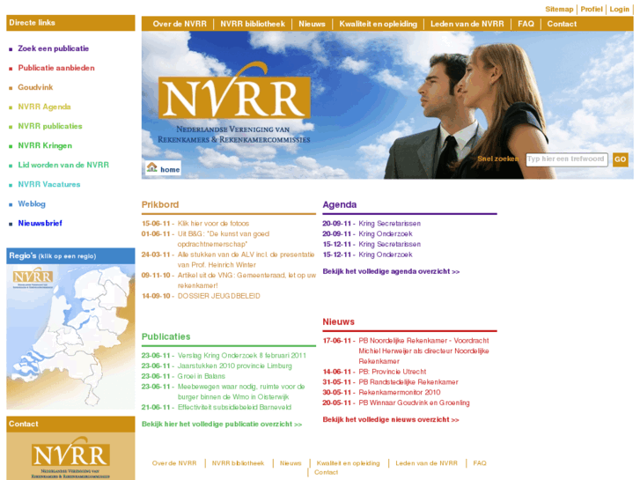The width and height of the screenshot is (640, 480).
Task: Open 20-09-11 Kring Onderzoek agenda item
Action: pyautogui.click(x=386, y=234)
